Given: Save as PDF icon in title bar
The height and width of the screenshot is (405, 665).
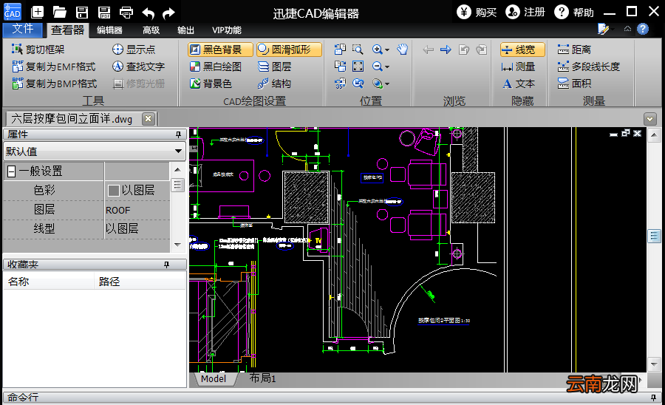Looking at the screenshot, I should [104, 13].
